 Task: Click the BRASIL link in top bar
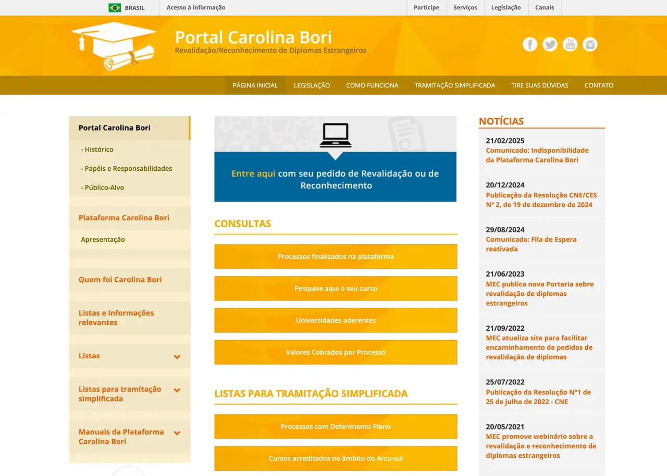[x=134, y=8]
